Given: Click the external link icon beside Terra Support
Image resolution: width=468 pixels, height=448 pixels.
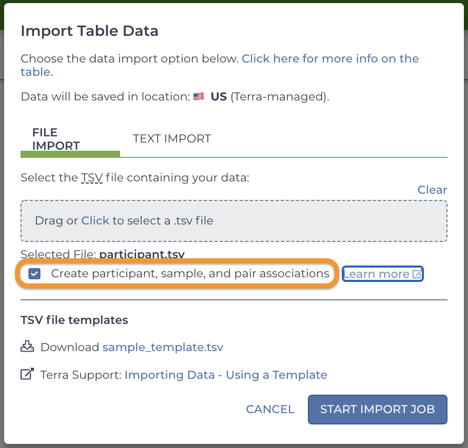Looking at the screenshot, I should 27,374.
